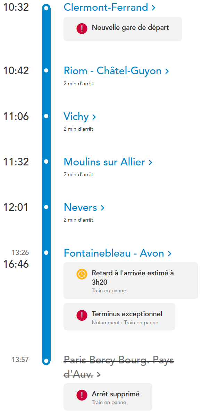Open the Clermont-Ferrand station link
The height and width of the screenshot is (413, 201).
click(x=106, y=7)
